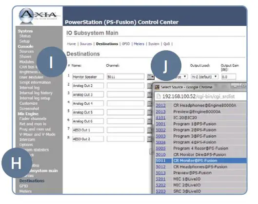
Task: Open Meters link at sidebar bottom
Action: pos(25,191)
